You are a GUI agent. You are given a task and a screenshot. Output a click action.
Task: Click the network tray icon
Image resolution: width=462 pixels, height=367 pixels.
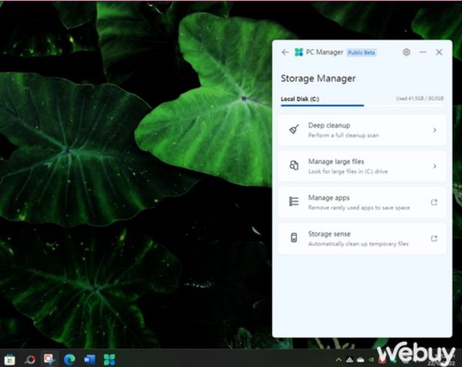coord(349,359)
